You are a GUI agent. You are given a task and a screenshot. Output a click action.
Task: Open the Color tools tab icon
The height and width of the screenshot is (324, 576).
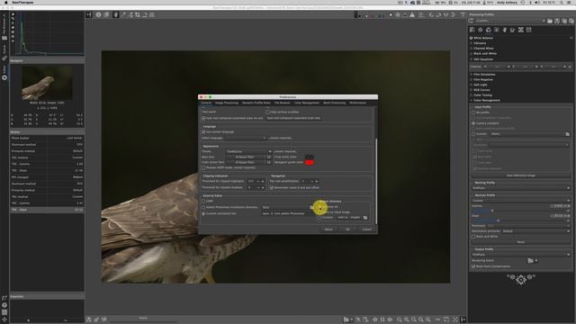(x=489, y=30)
